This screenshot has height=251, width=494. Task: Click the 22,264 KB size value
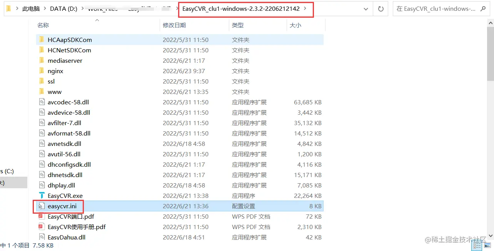click(308, 196)
